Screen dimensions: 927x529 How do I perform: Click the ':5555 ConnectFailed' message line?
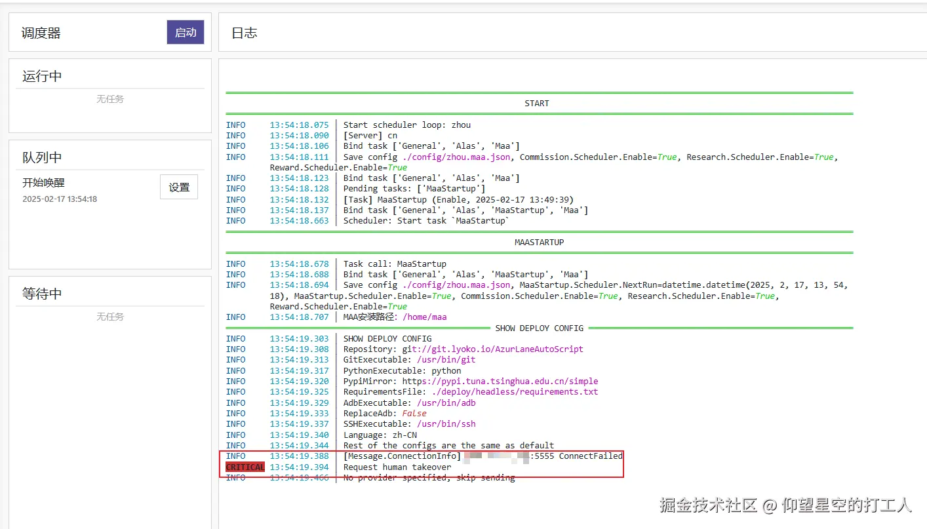point(483,456)
